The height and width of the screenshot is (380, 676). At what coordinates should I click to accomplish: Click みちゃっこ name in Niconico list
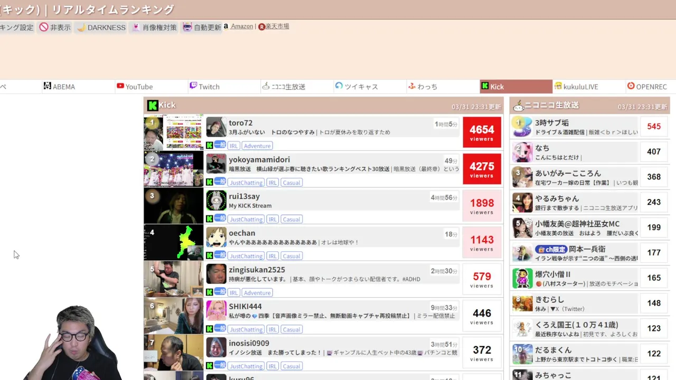[553, 375]
